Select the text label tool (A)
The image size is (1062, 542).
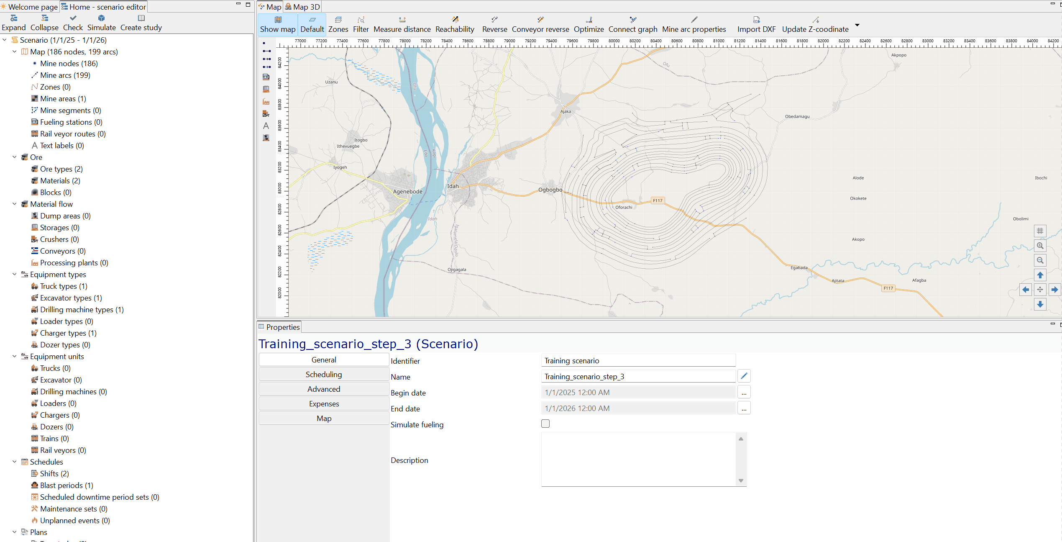[x=266, y=126]
